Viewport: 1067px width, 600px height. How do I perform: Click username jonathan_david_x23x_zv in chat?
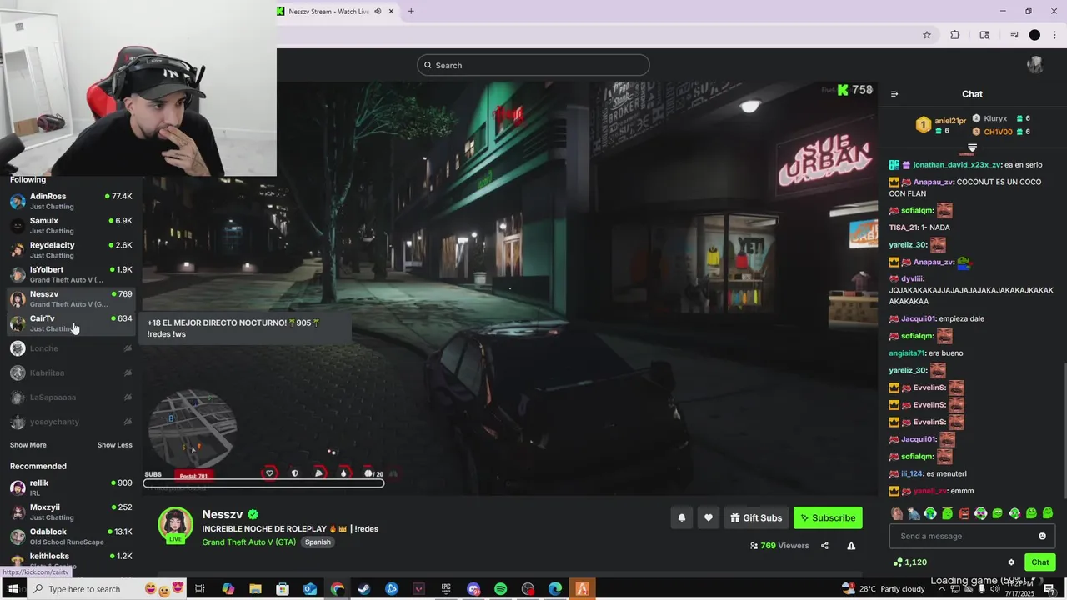[956, 165]
